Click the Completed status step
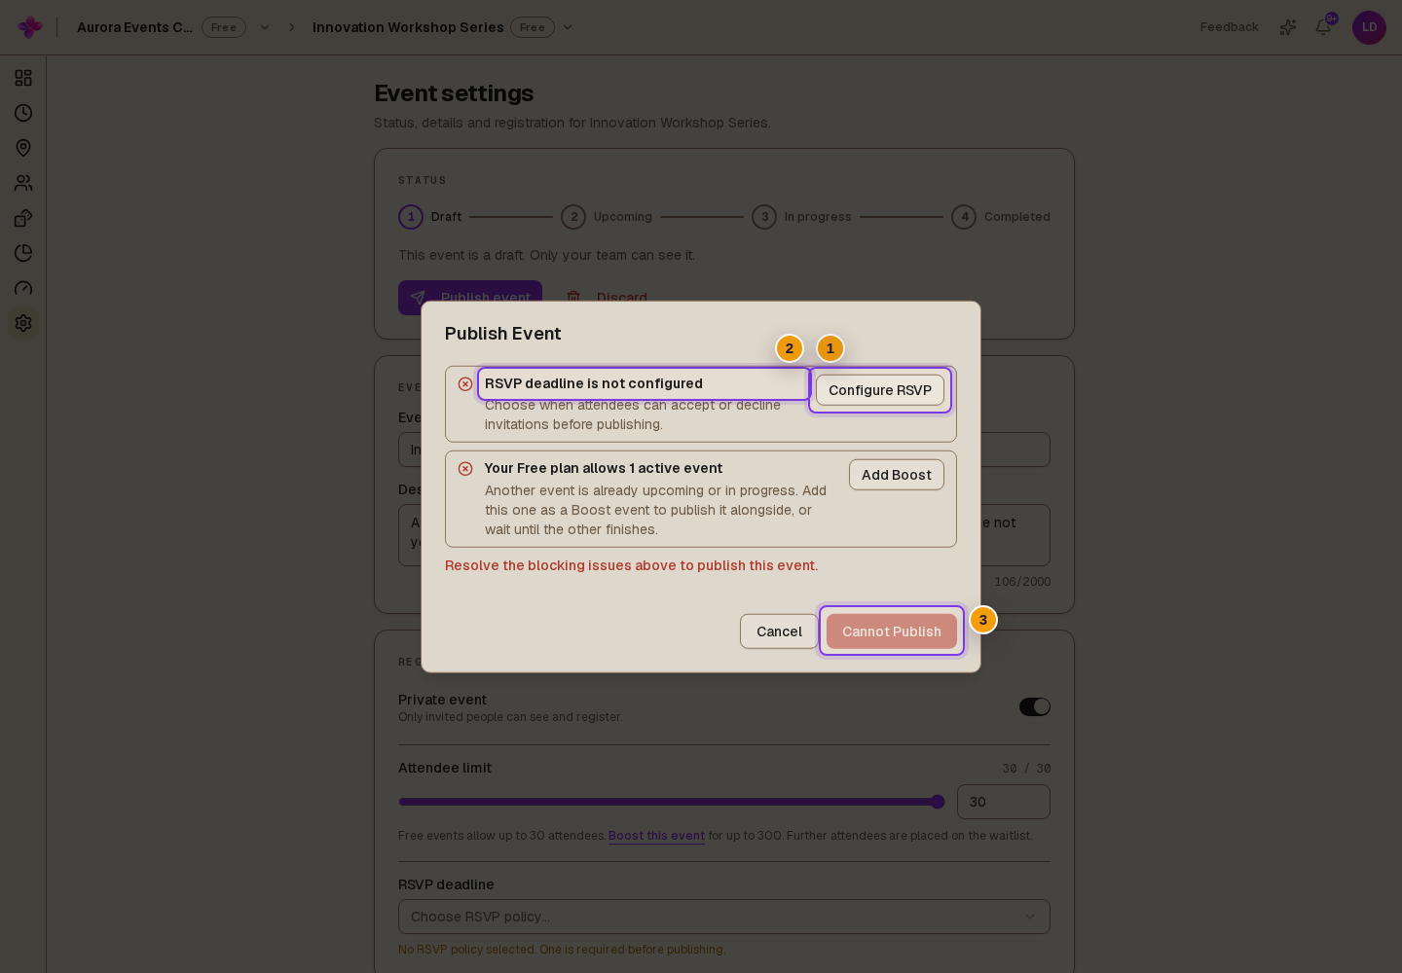 click(x=1001, y=217)
